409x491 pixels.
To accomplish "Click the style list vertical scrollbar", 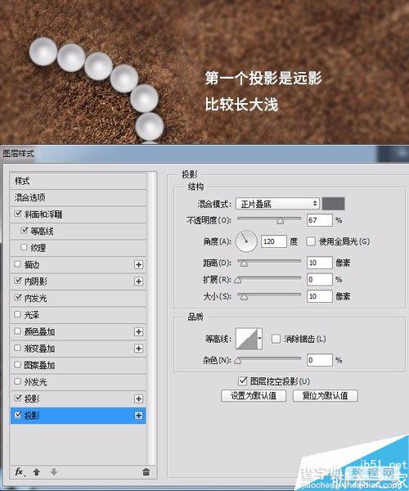I will pyautogui.click(x=152, y=318).
